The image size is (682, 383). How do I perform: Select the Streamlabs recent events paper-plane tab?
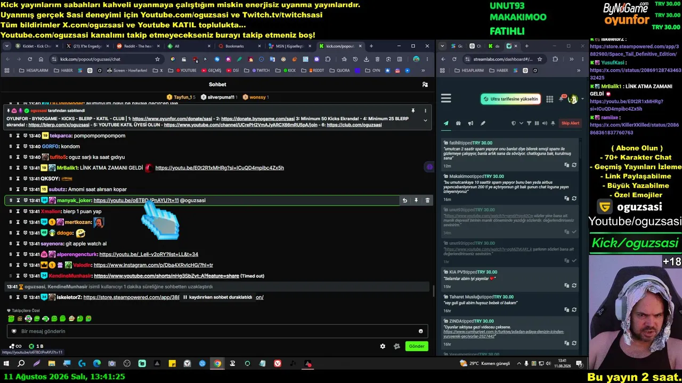446,123
